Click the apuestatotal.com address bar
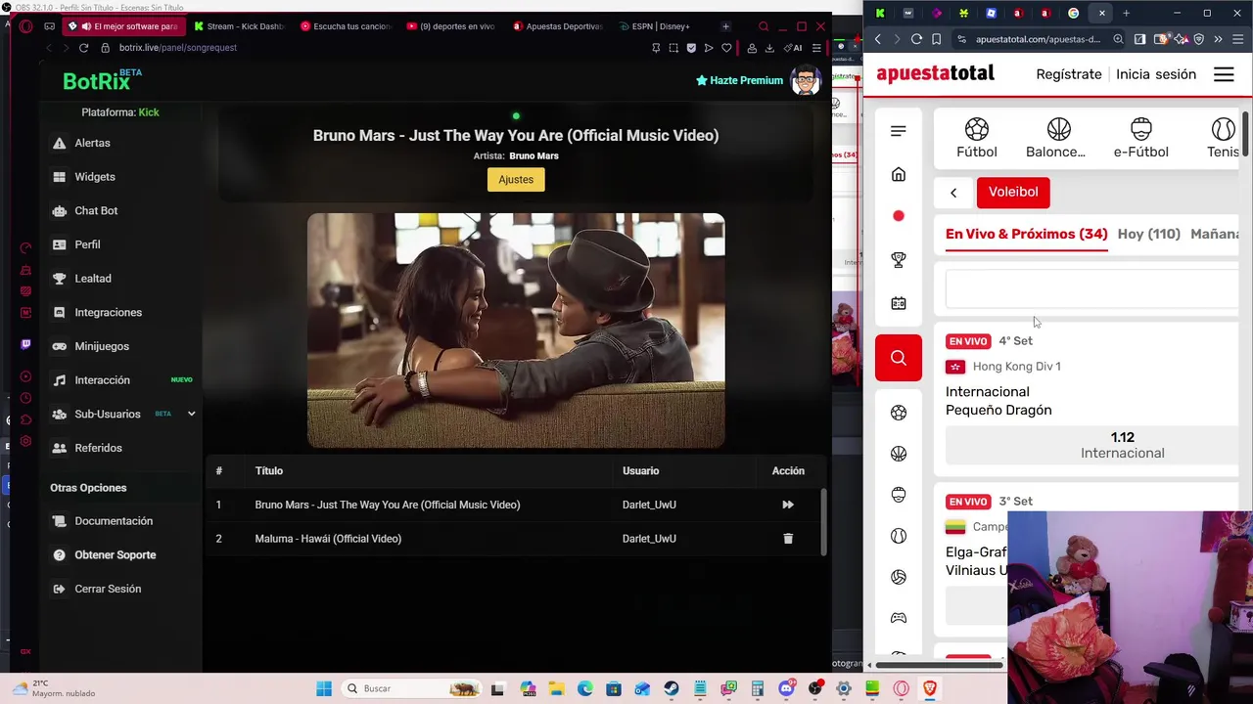1253x704 pixels. [1038, 39]
